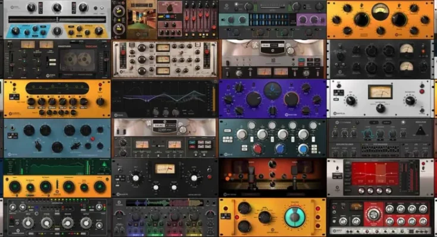The height and width of the screenshot is (237, 437).
Task: Click the leftmost green-ringed knob on yellow plugin
Action: point(15,187)
